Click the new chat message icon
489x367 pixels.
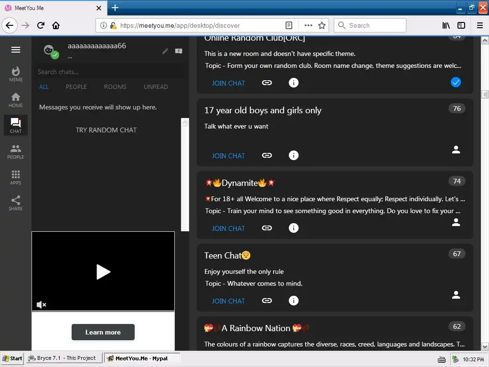pyautogui.click(x=179, y=51)
